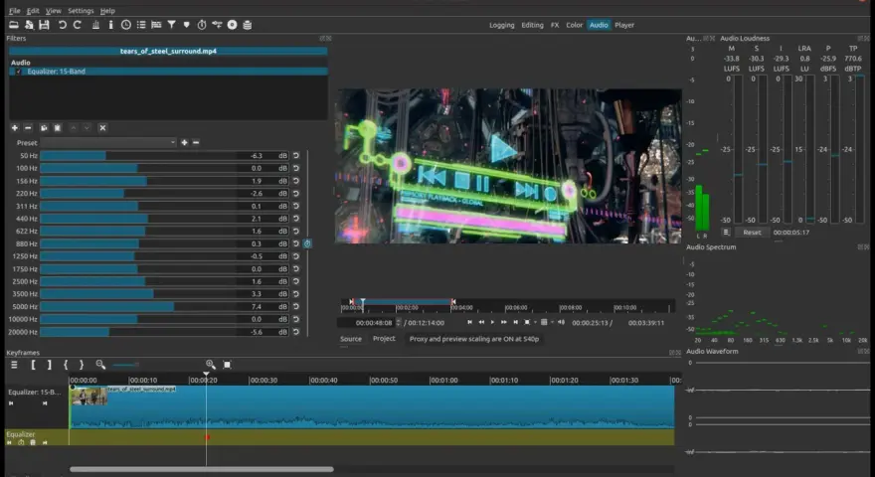The image size is (875, 477).
Task: Undo the last action
Action: pos(63,25)
